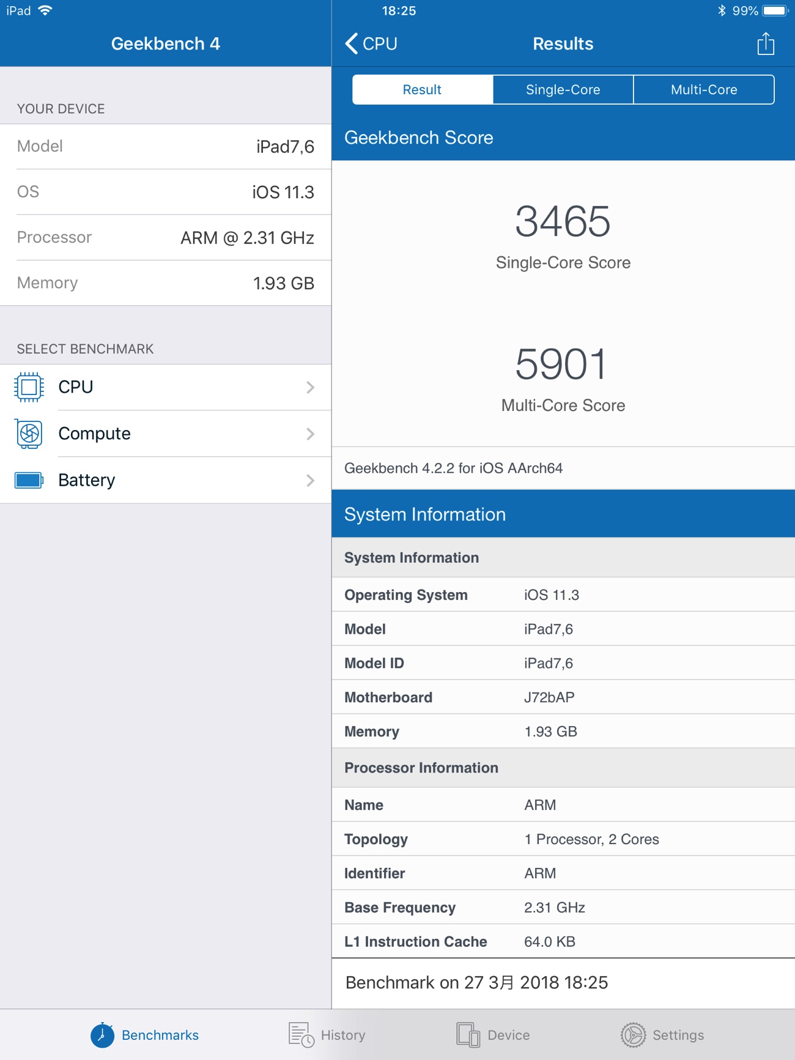This screenshot has width=795, height=1060.
Task: Open the Device tab label
Action: (x=509, y=1035)
